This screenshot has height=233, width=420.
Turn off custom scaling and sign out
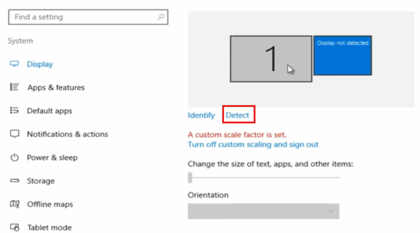tap(253, 144)
